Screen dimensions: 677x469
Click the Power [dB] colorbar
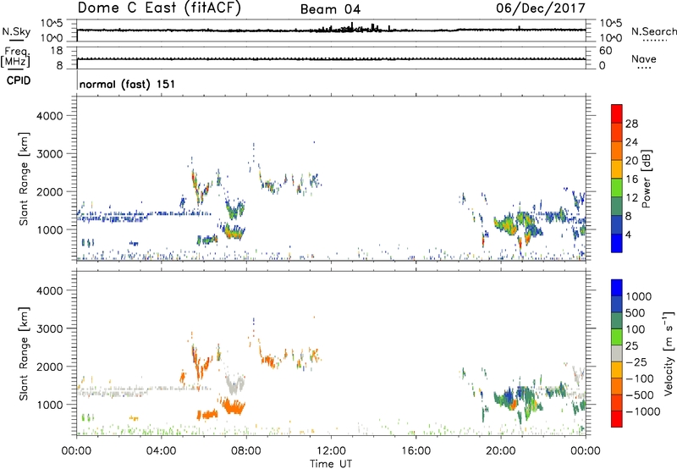[x=617, y=179]
